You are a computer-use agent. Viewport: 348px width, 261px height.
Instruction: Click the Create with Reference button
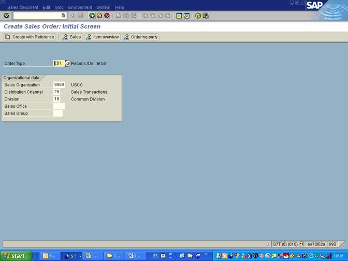click(x=30, y=37)
